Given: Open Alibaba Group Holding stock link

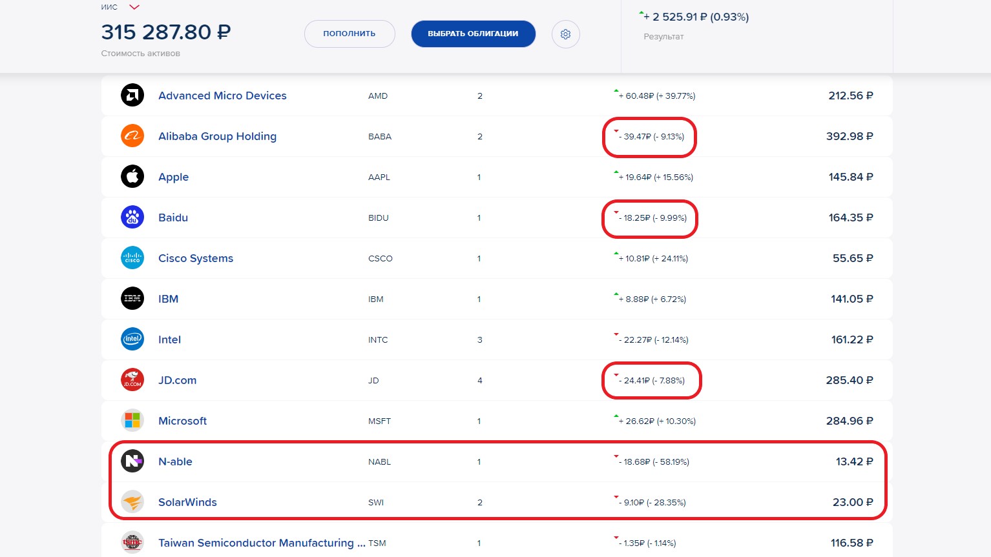Looking at the screenshot, I should tap(217, 136).
